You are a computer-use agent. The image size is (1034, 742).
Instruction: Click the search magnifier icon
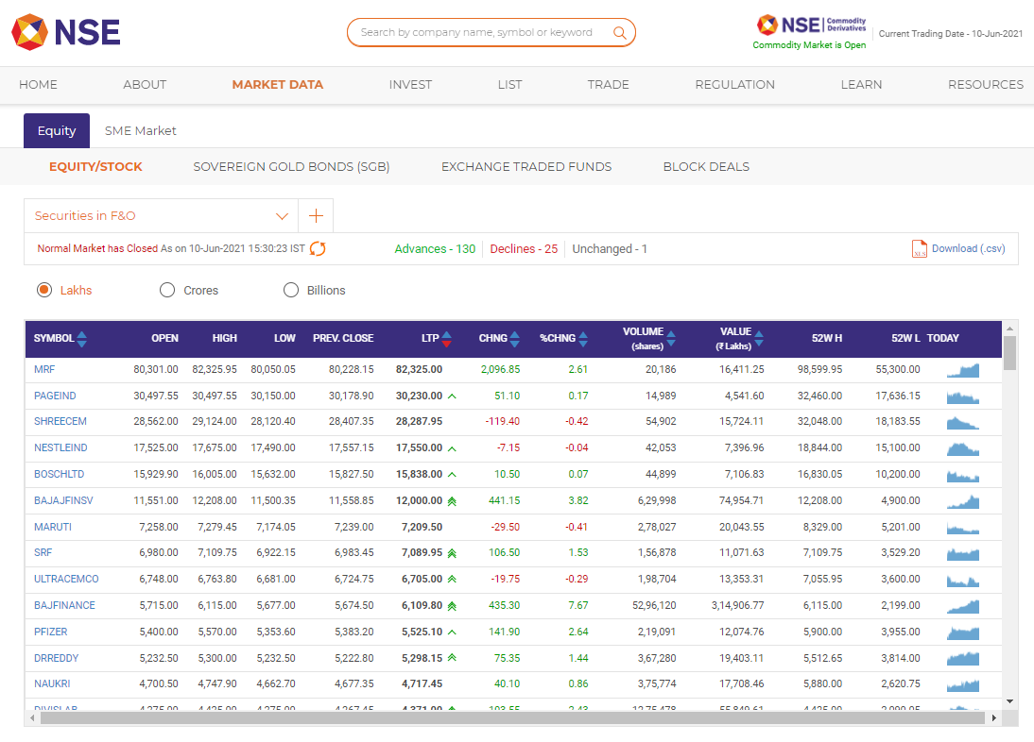pos(621,31)
